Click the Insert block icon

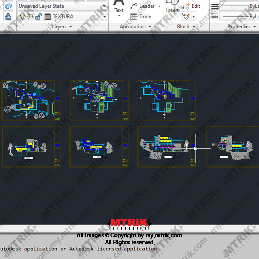[x=172, y=6]
